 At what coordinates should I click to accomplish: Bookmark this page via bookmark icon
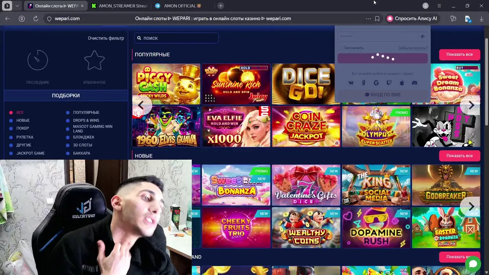tap(377, 18)
